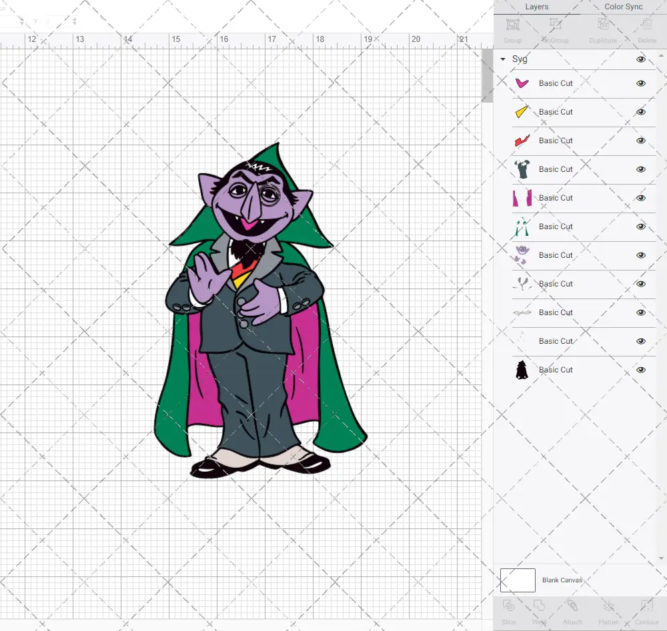Click the Attach paperclip icon
The width and height of the screenshot is (667, 631).
click(572, 606)
